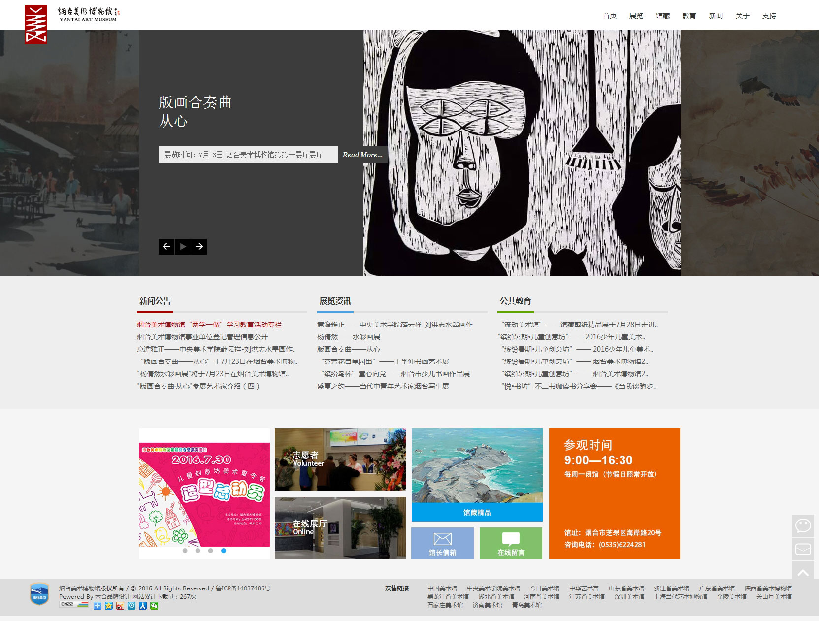Open 山东省美术馆 friendly link

click(626, 588)
